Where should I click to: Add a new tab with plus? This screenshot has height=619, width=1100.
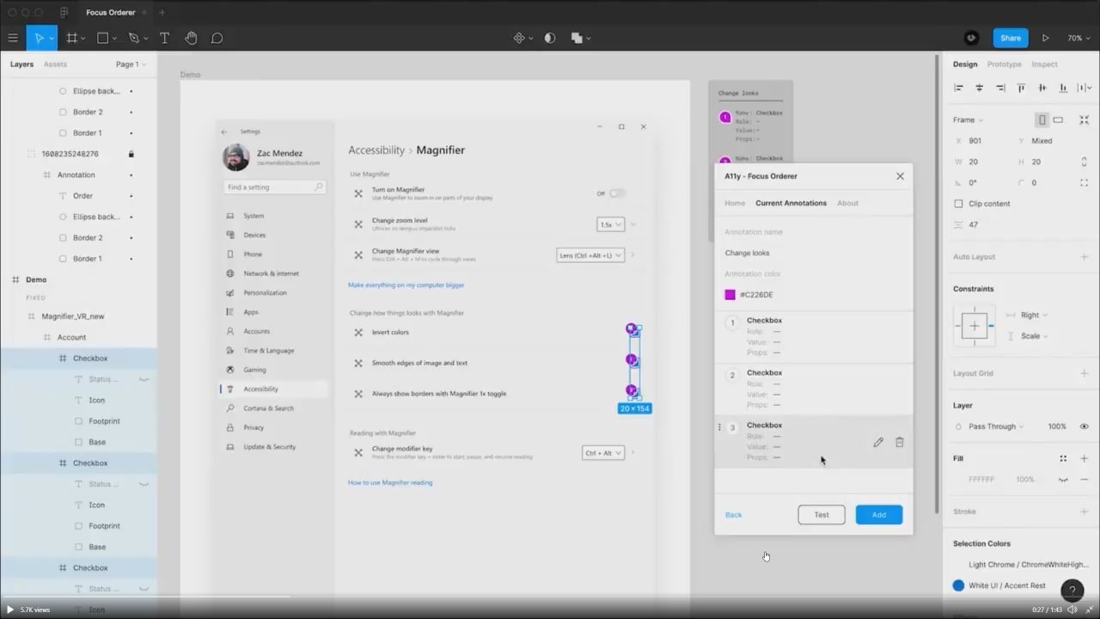pos(162,12)
